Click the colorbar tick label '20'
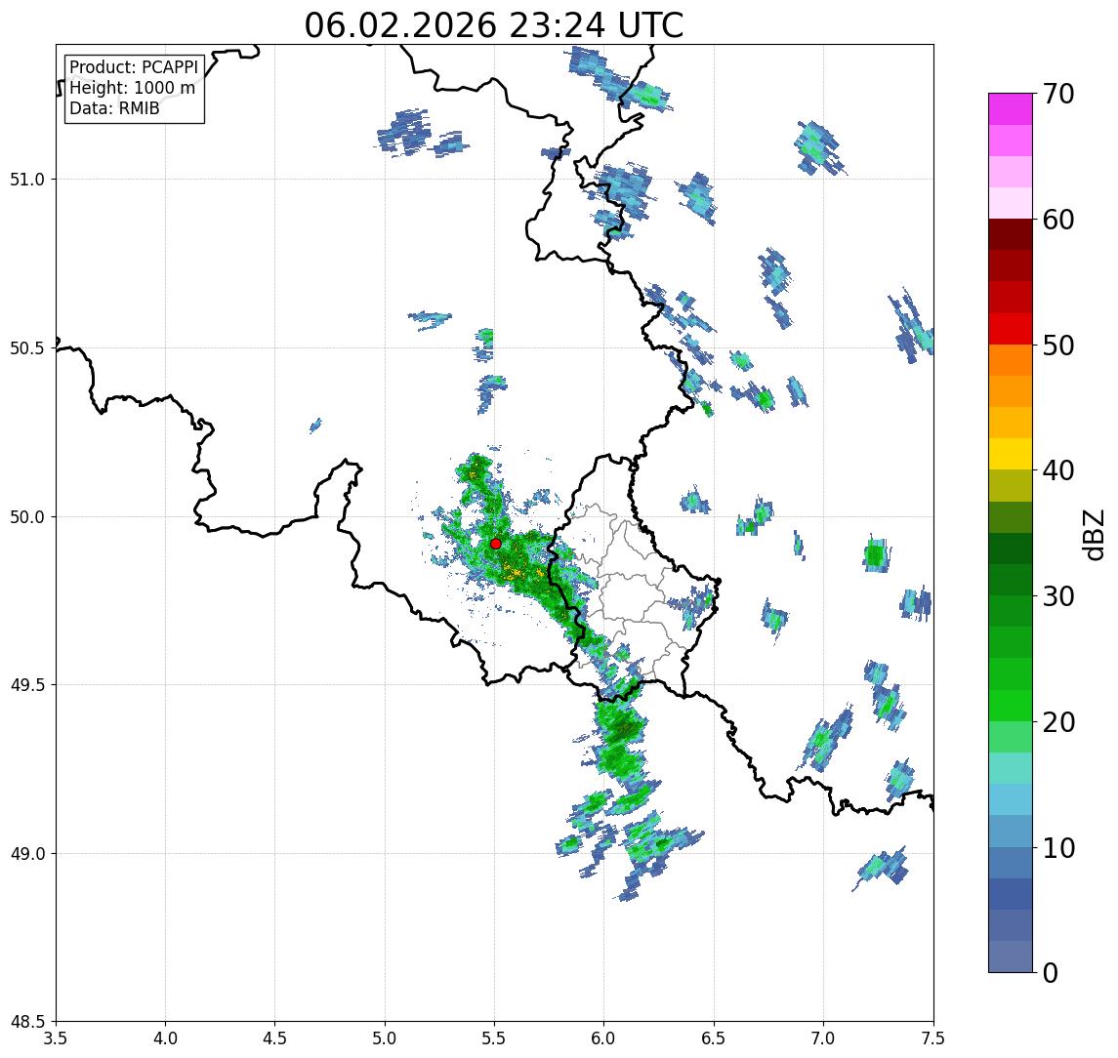This screenshot has height=1058, width=1118. [1058, 721]
